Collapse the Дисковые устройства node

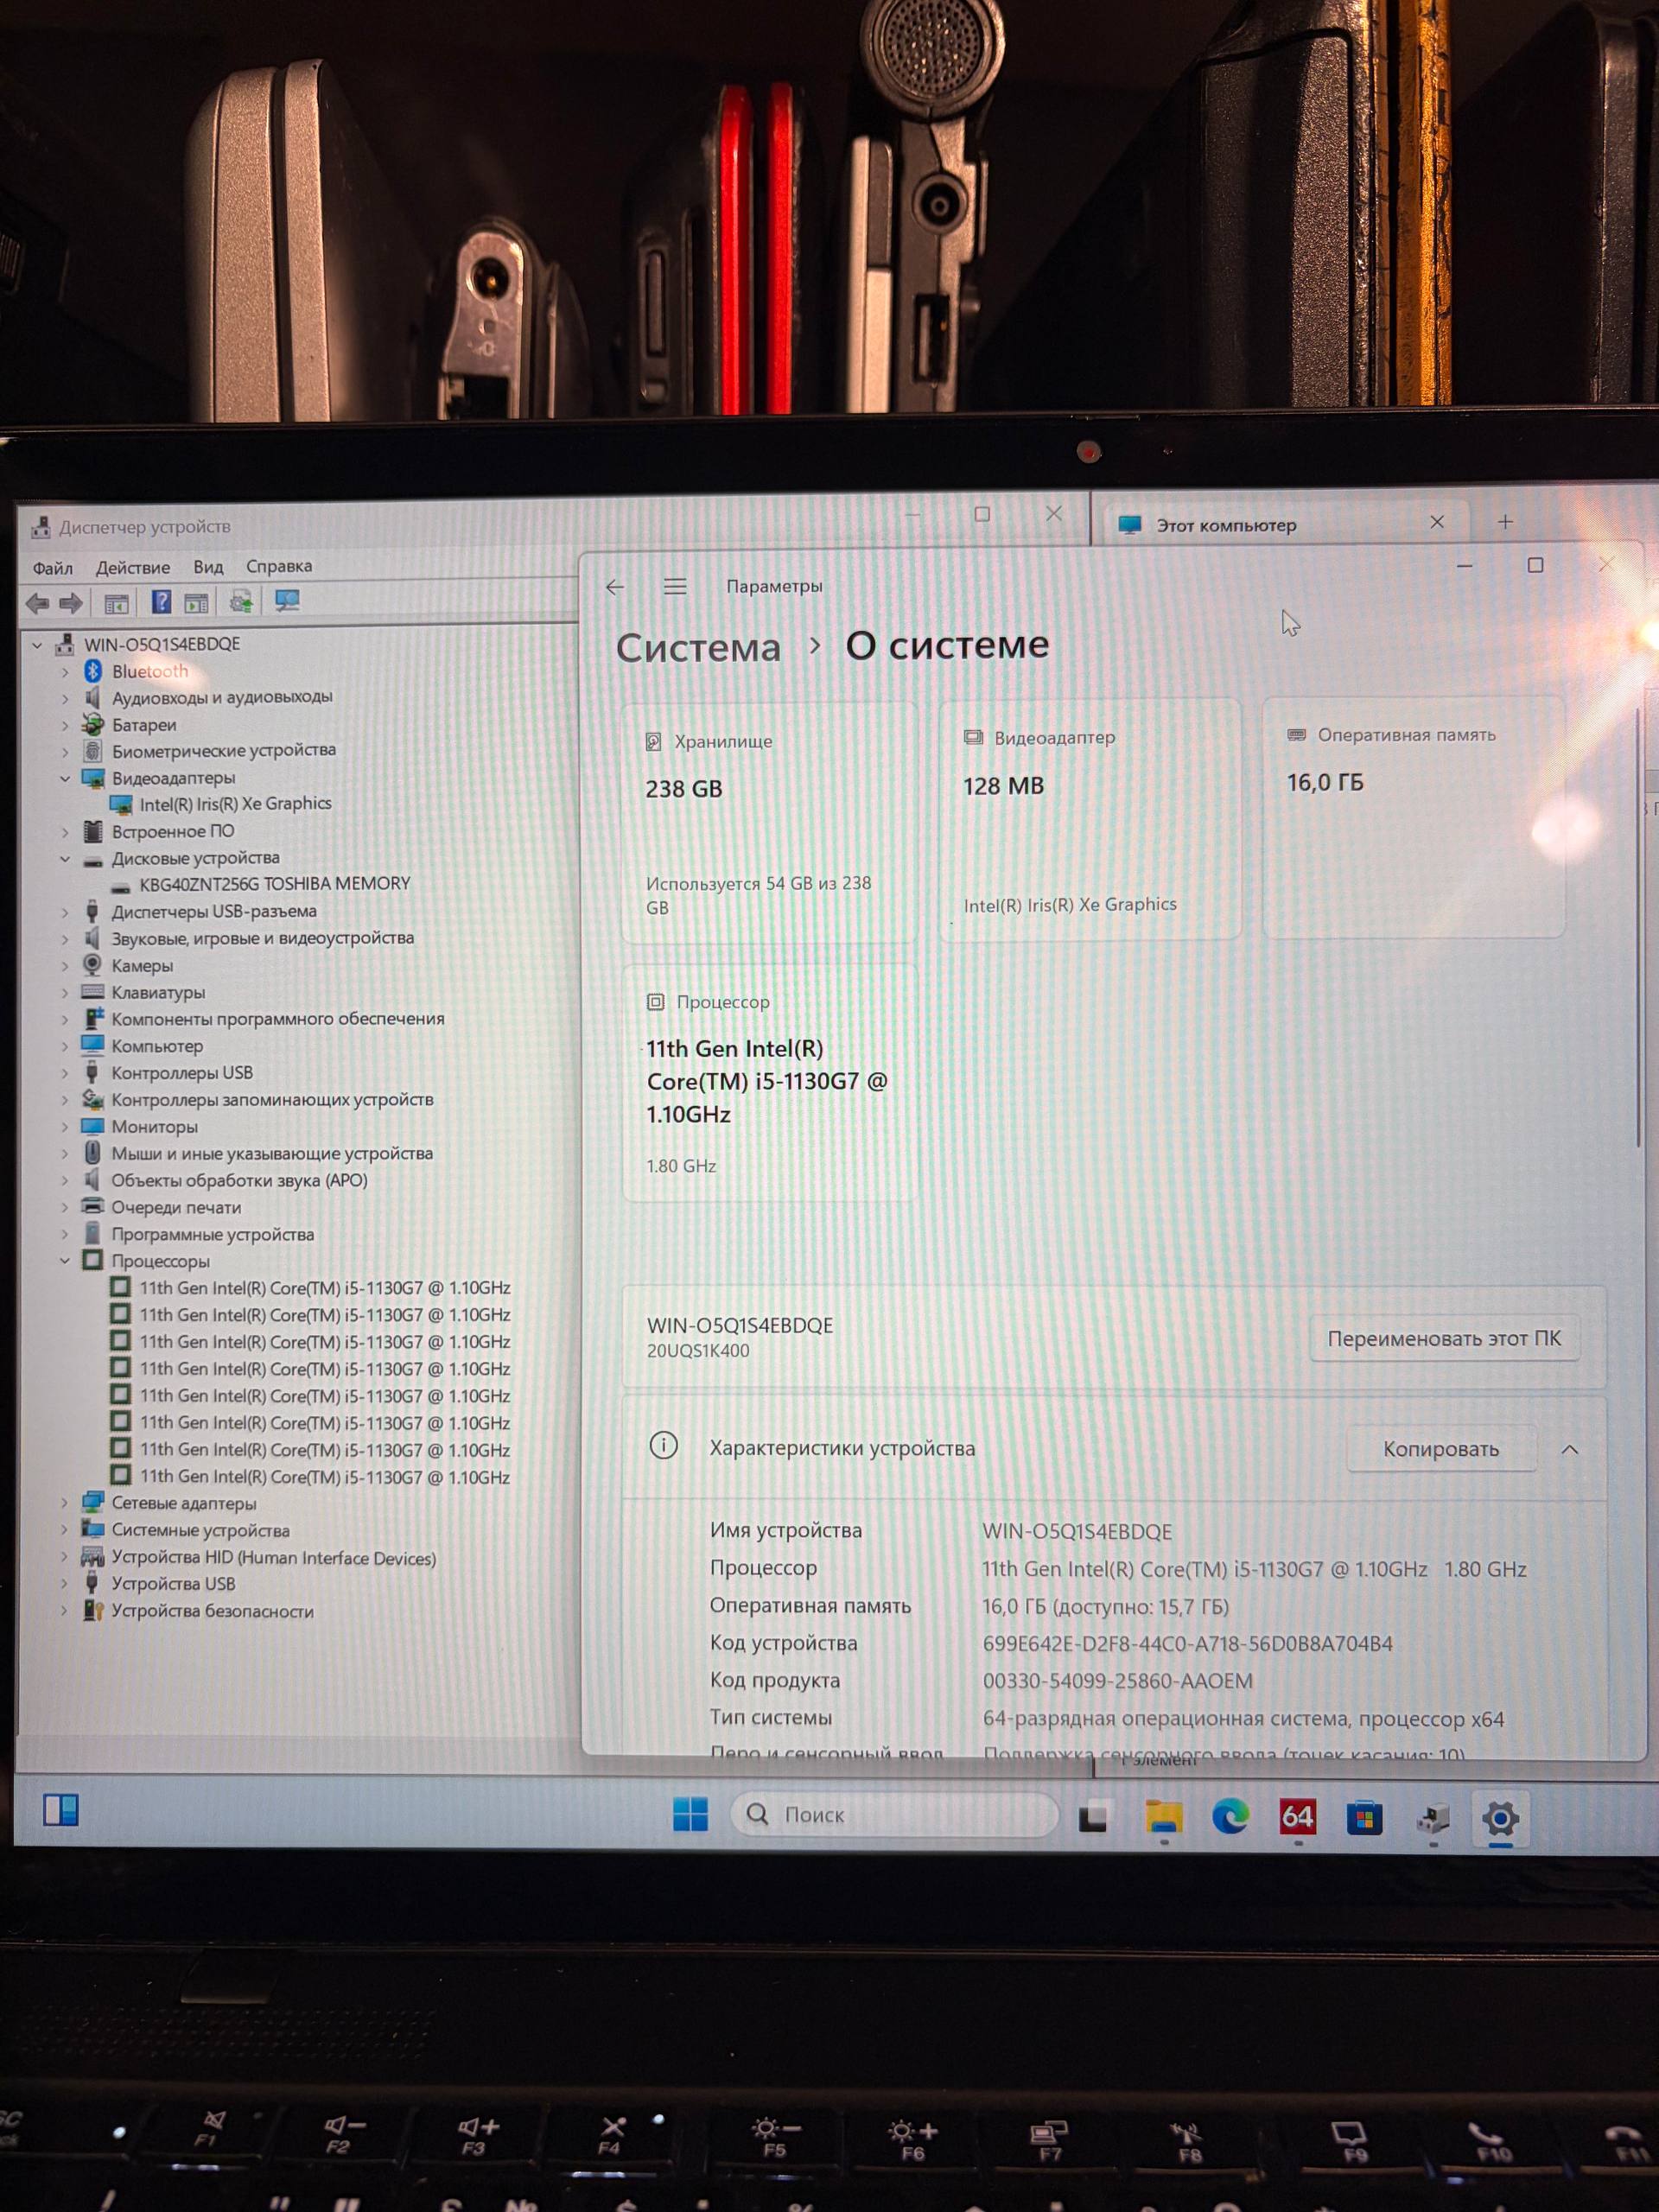pyautogui.click(x=65, y=859)
